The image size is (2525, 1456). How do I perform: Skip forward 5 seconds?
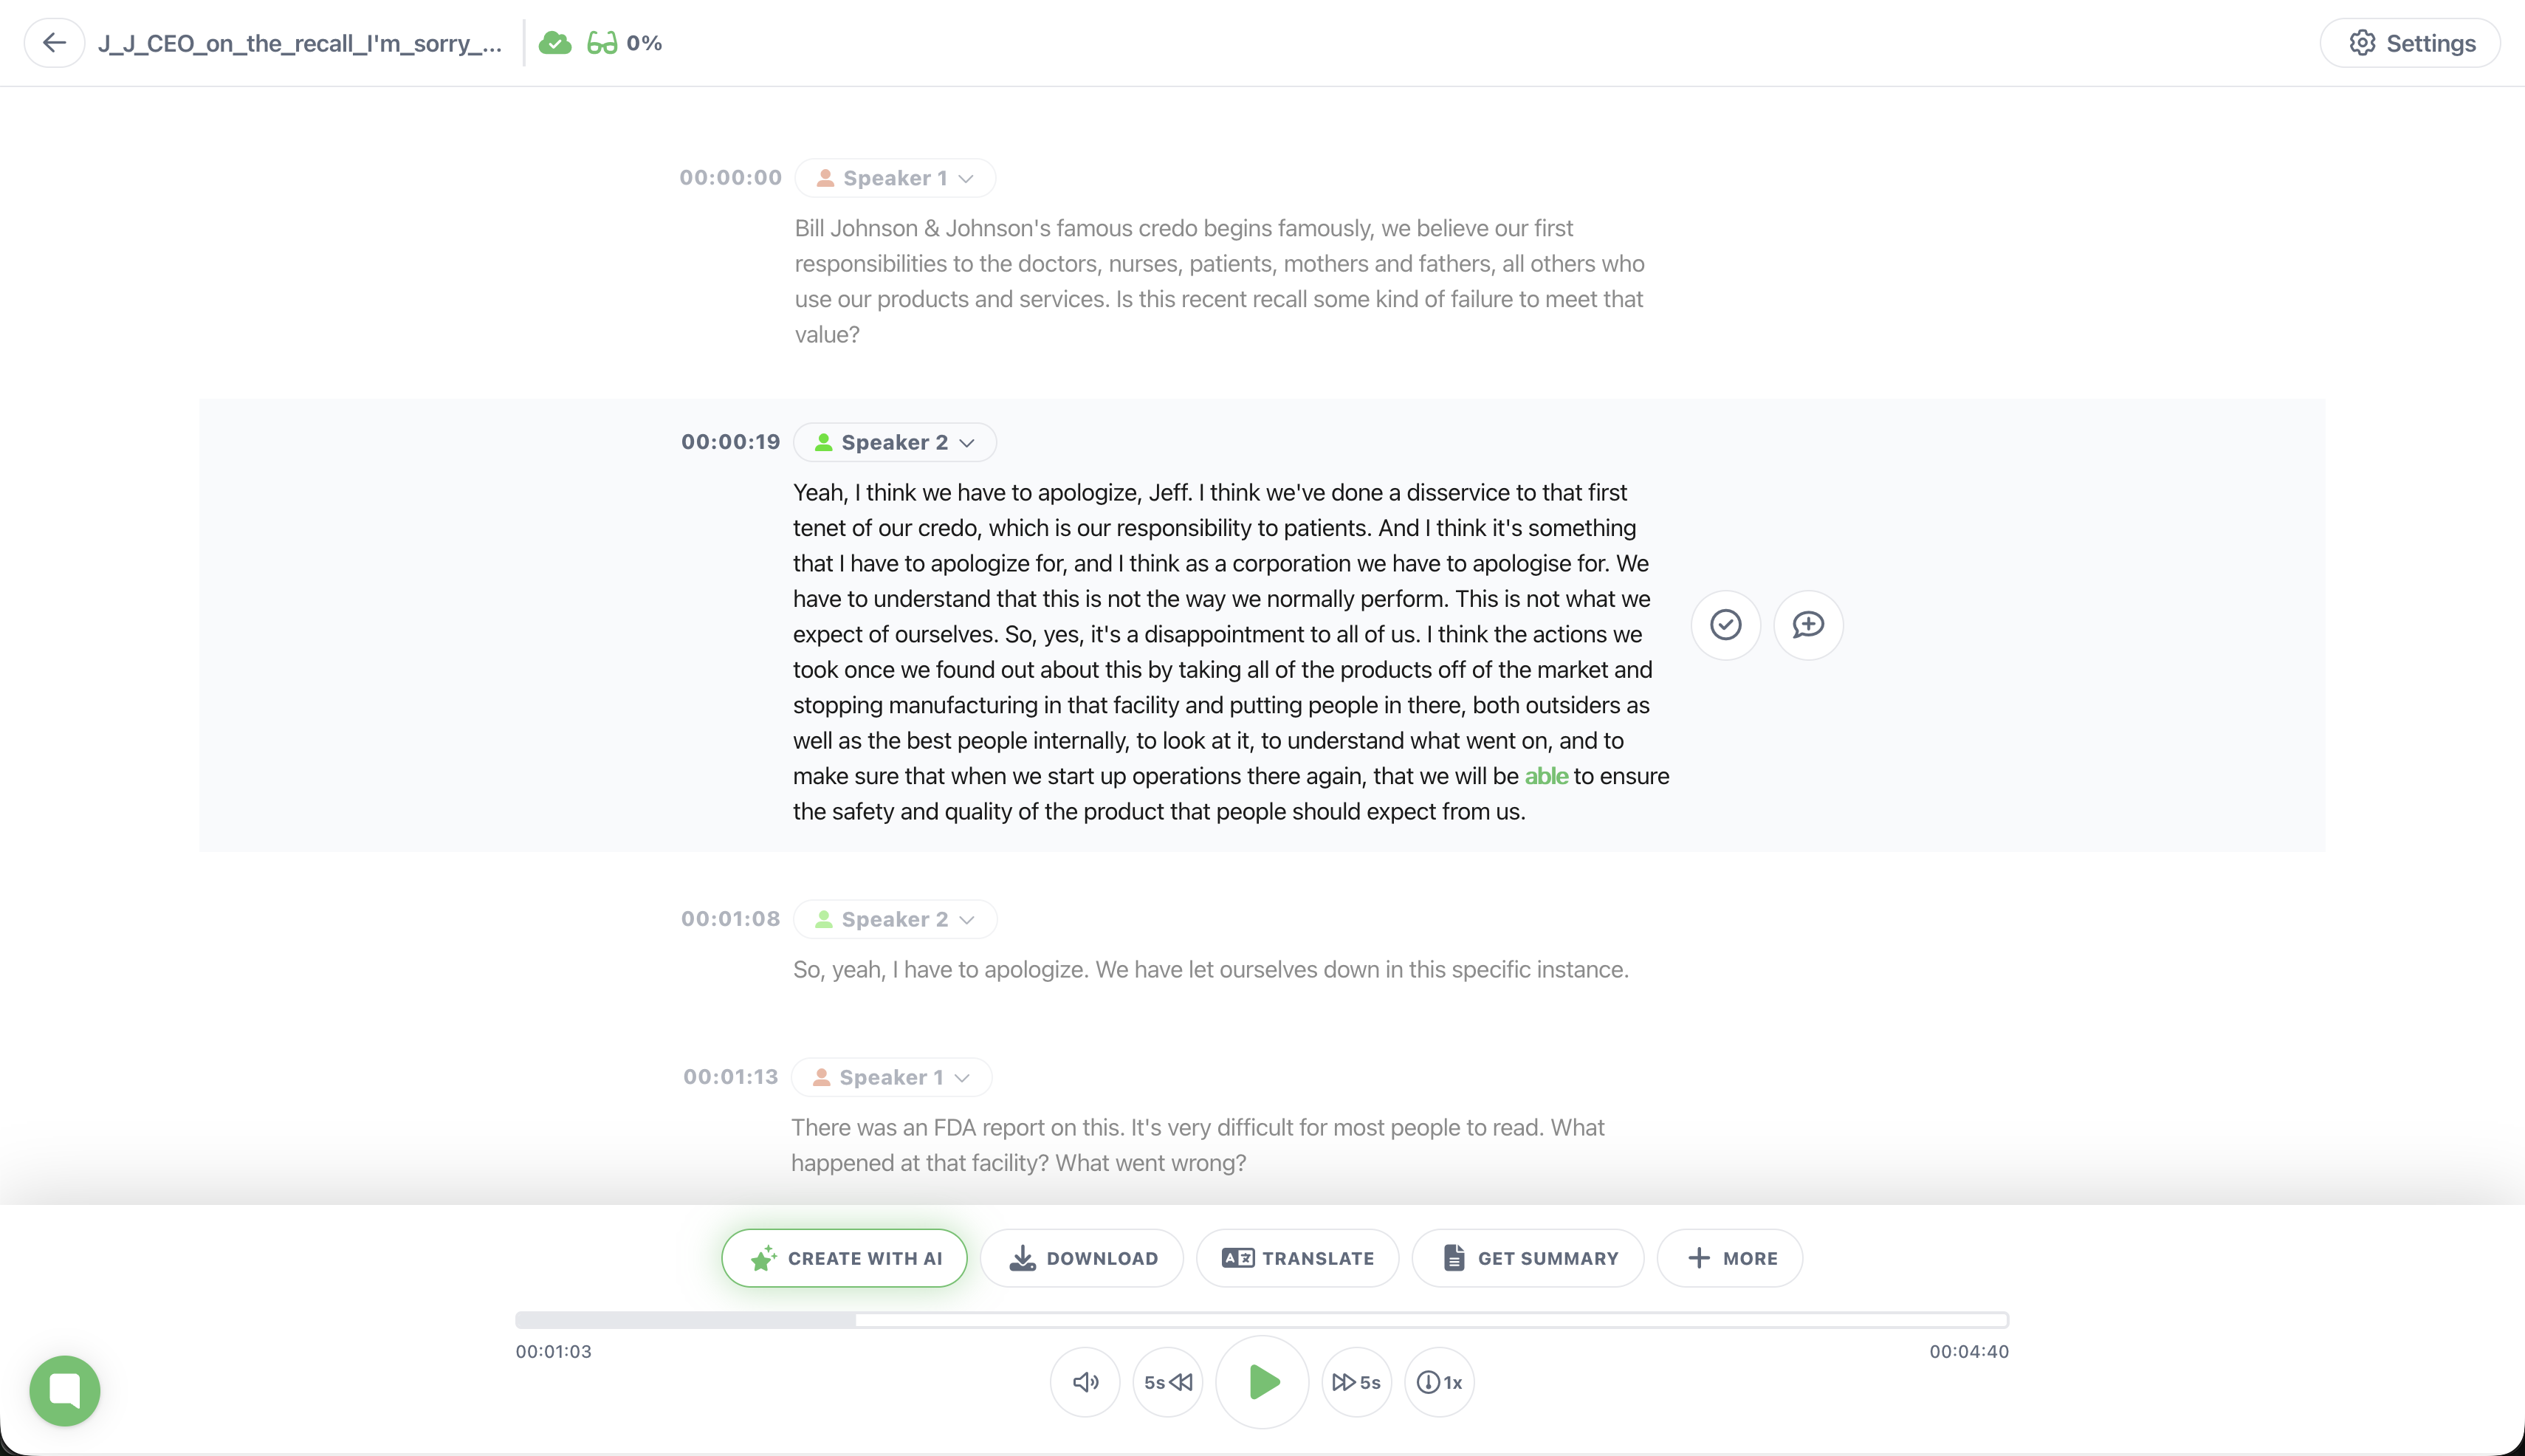pos(1356,1382)
